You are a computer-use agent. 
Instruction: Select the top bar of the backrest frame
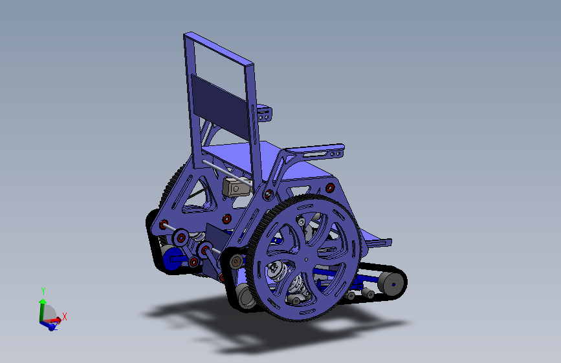(x=219, y=48)
